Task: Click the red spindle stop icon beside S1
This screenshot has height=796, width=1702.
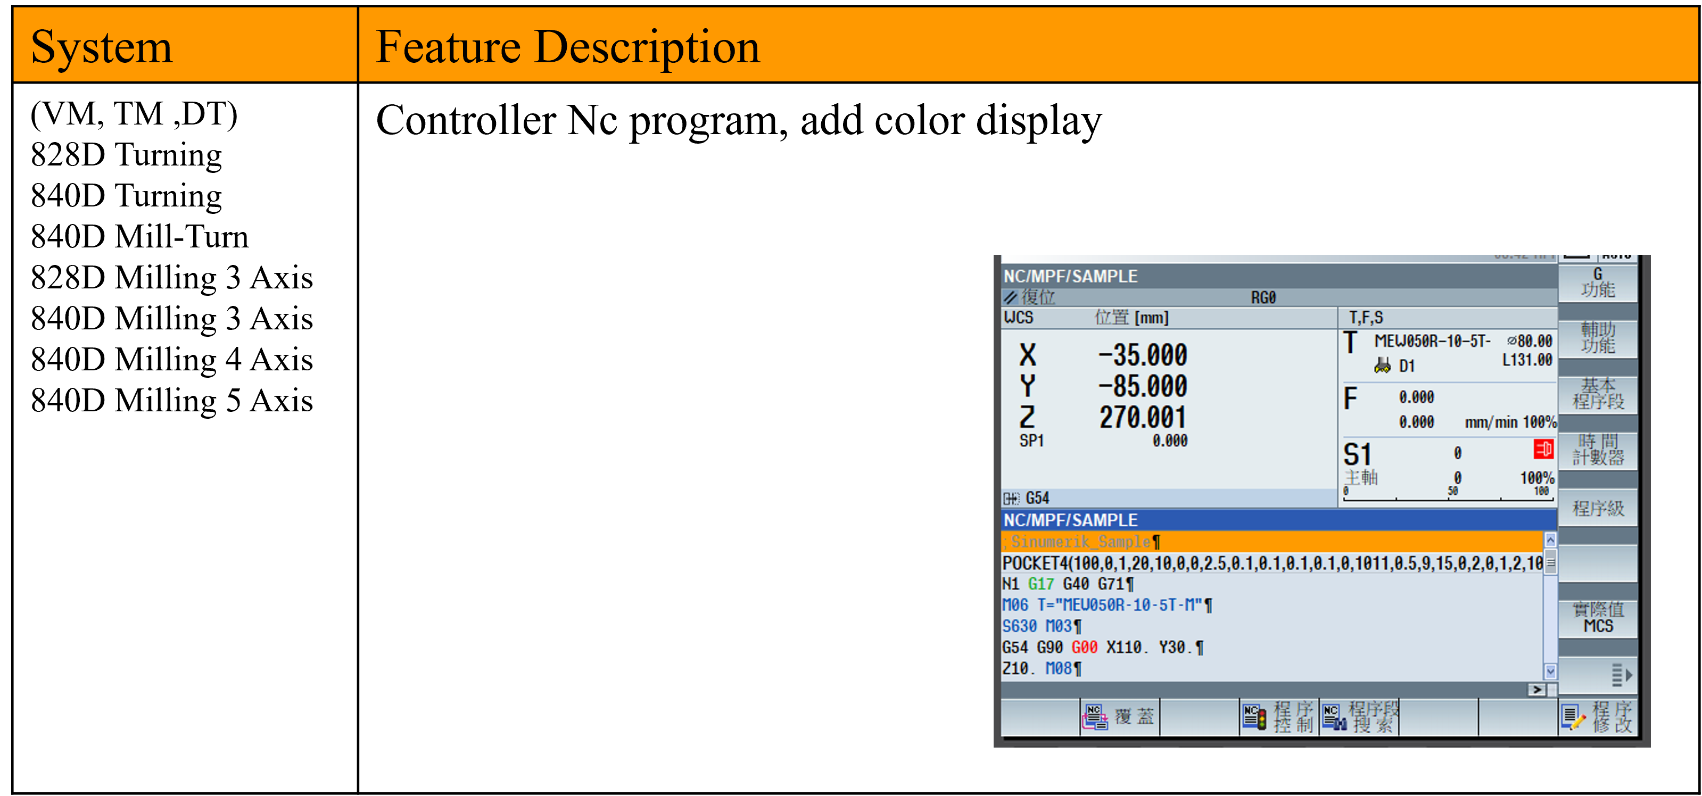Action: tap(1543, 449)
